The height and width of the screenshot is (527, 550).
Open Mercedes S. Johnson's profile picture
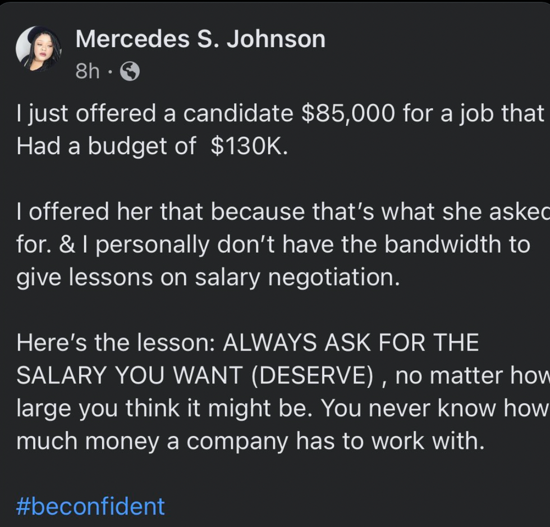point(38,49)
